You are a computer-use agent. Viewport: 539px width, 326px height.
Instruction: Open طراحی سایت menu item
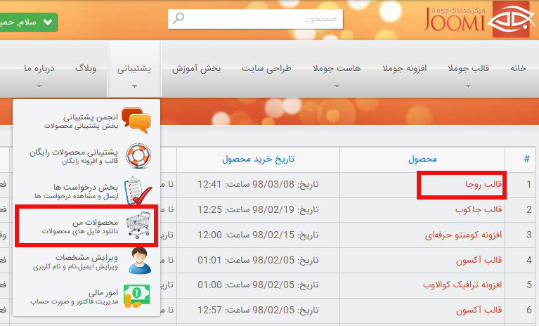pyautogui.click(x=266, y=68)
